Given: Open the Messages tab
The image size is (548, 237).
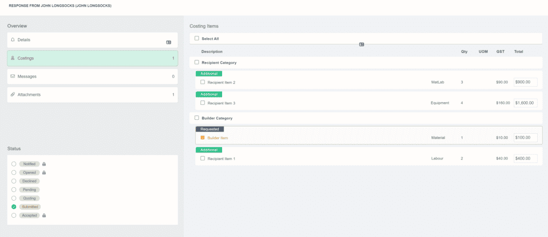Looking at the screenshot, I should click(x=92, y=77).
